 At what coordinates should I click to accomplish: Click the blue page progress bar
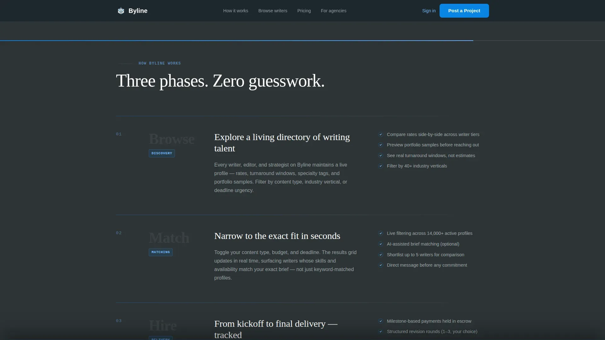click(236, 41)
